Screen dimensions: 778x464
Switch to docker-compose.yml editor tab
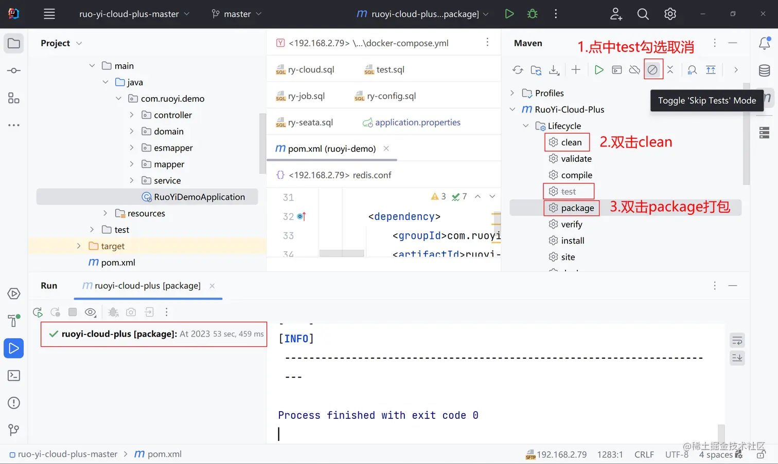pos(362,43)
